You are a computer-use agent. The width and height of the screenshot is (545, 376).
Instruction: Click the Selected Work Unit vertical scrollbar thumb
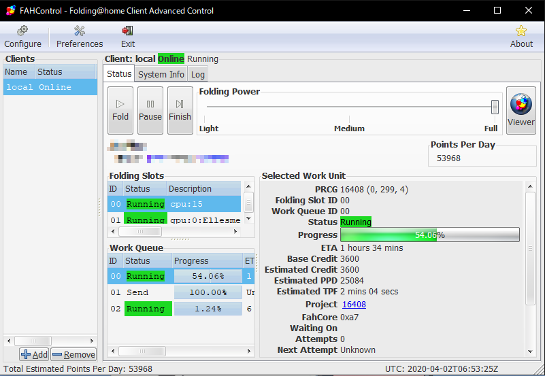tap(530, 248)
